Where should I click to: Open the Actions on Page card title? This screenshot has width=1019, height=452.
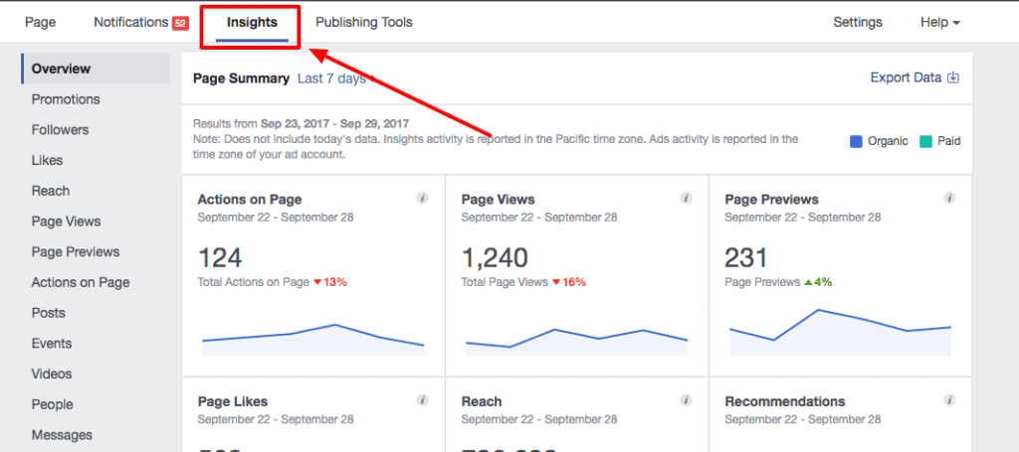[250, 200]
